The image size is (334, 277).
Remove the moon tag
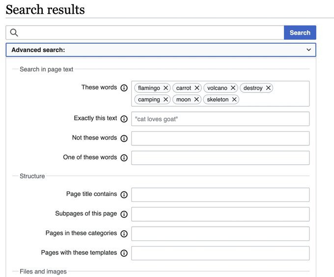pyautogui.click(x=196, y=99)
